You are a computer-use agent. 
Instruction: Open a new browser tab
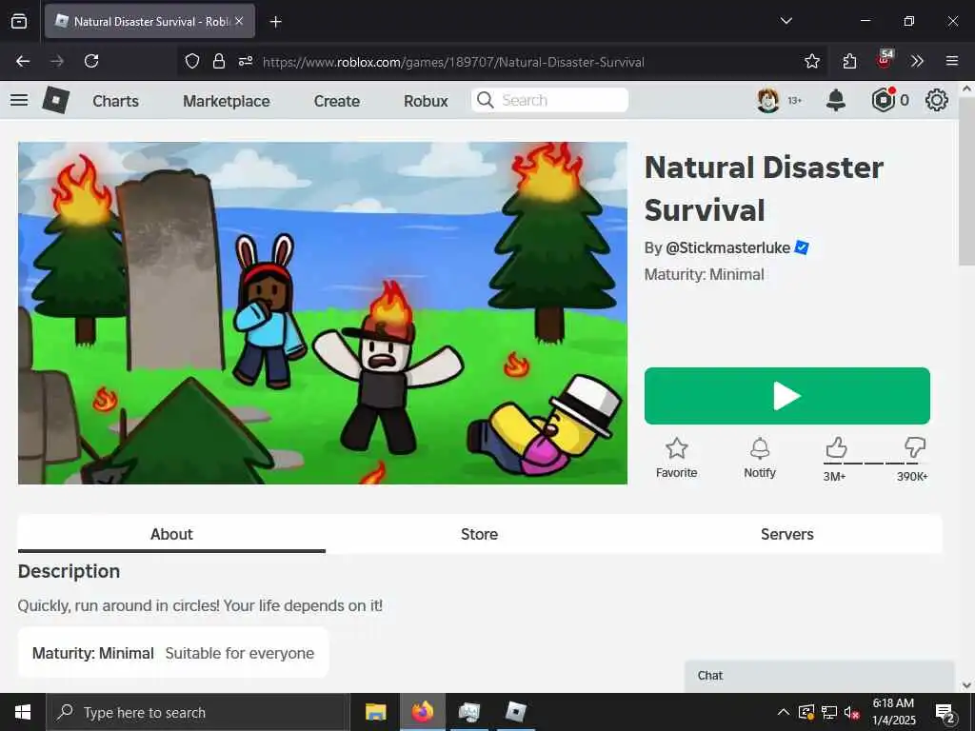(275, 22)
